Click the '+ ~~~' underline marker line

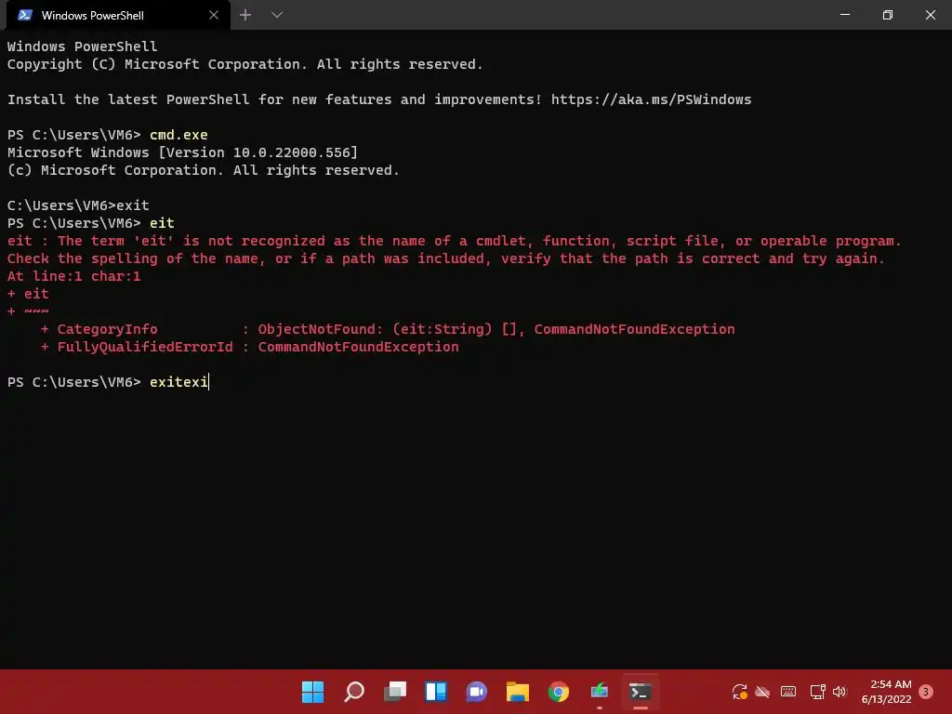[28, 311]
